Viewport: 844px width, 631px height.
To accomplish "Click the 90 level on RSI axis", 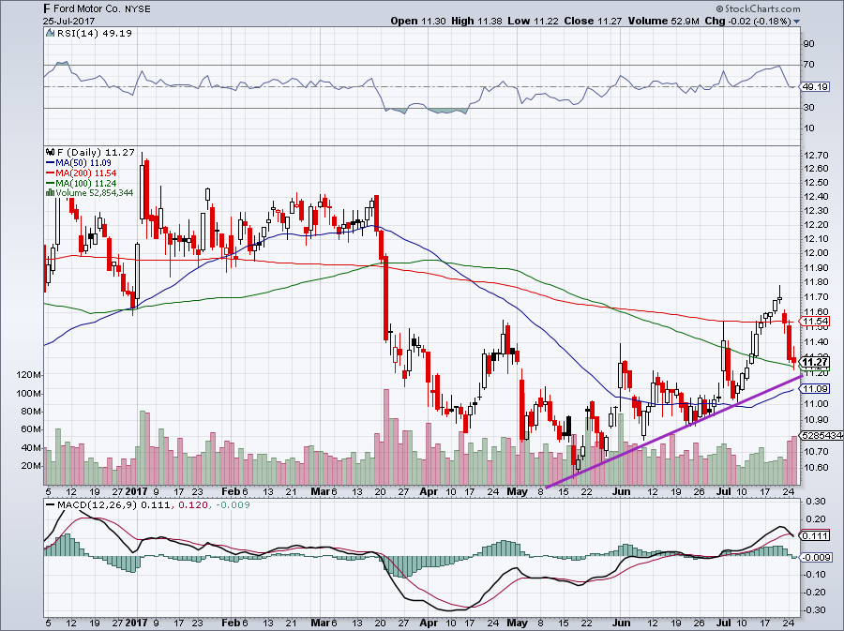I will 808,43.
